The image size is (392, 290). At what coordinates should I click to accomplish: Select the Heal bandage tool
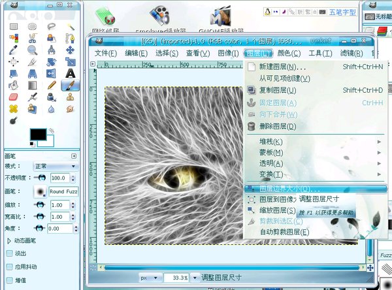14,109
